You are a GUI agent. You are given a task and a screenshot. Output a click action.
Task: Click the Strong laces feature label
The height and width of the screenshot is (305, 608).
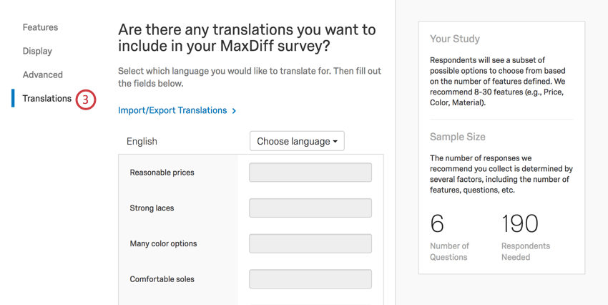click(x=152, y=208)
